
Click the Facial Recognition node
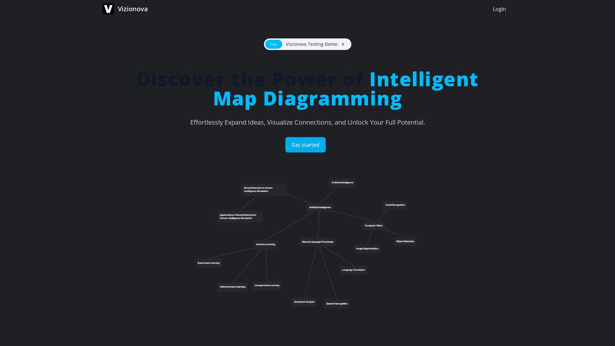[395, 205]
